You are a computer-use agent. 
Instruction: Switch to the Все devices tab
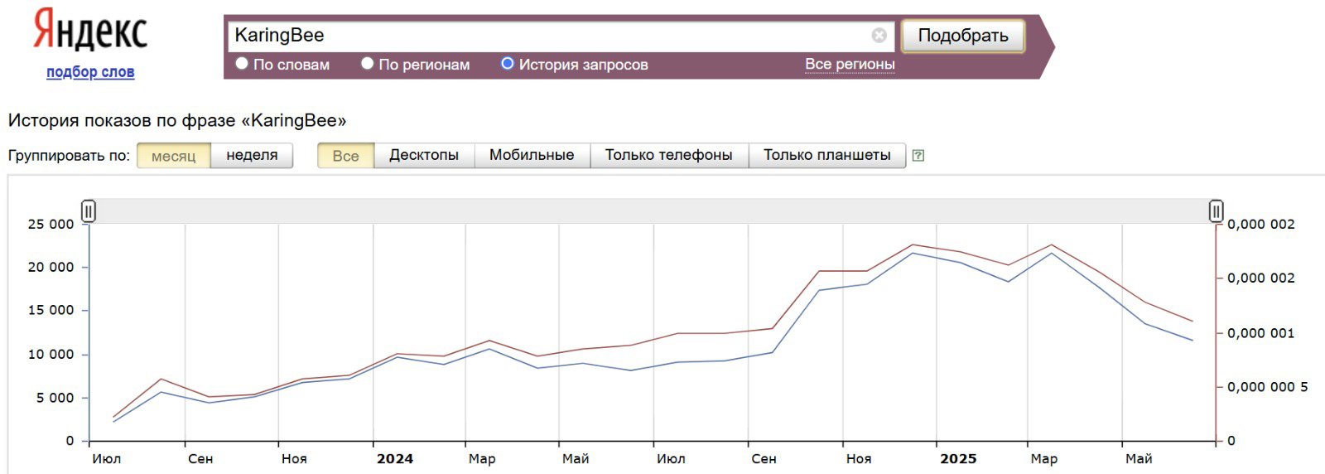(x=346, y=156)
